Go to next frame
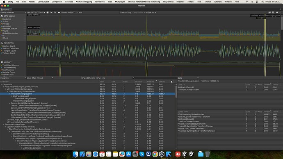This screenshot has height=159, width=283. (x=55, y=12)
